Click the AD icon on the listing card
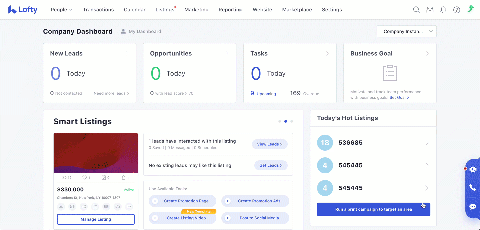Screen dimensions: 480x230 point(61,207)
